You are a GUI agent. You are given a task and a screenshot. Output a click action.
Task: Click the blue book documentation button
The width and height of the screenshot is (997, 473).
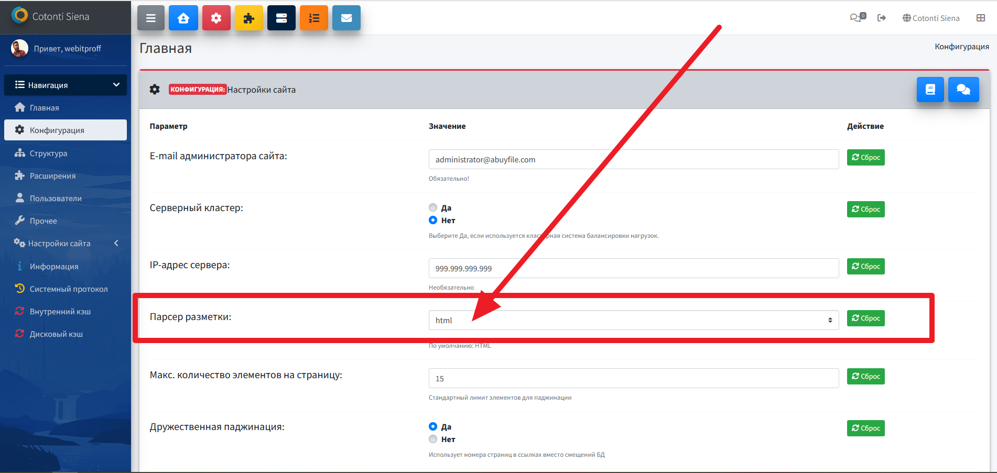930,90
